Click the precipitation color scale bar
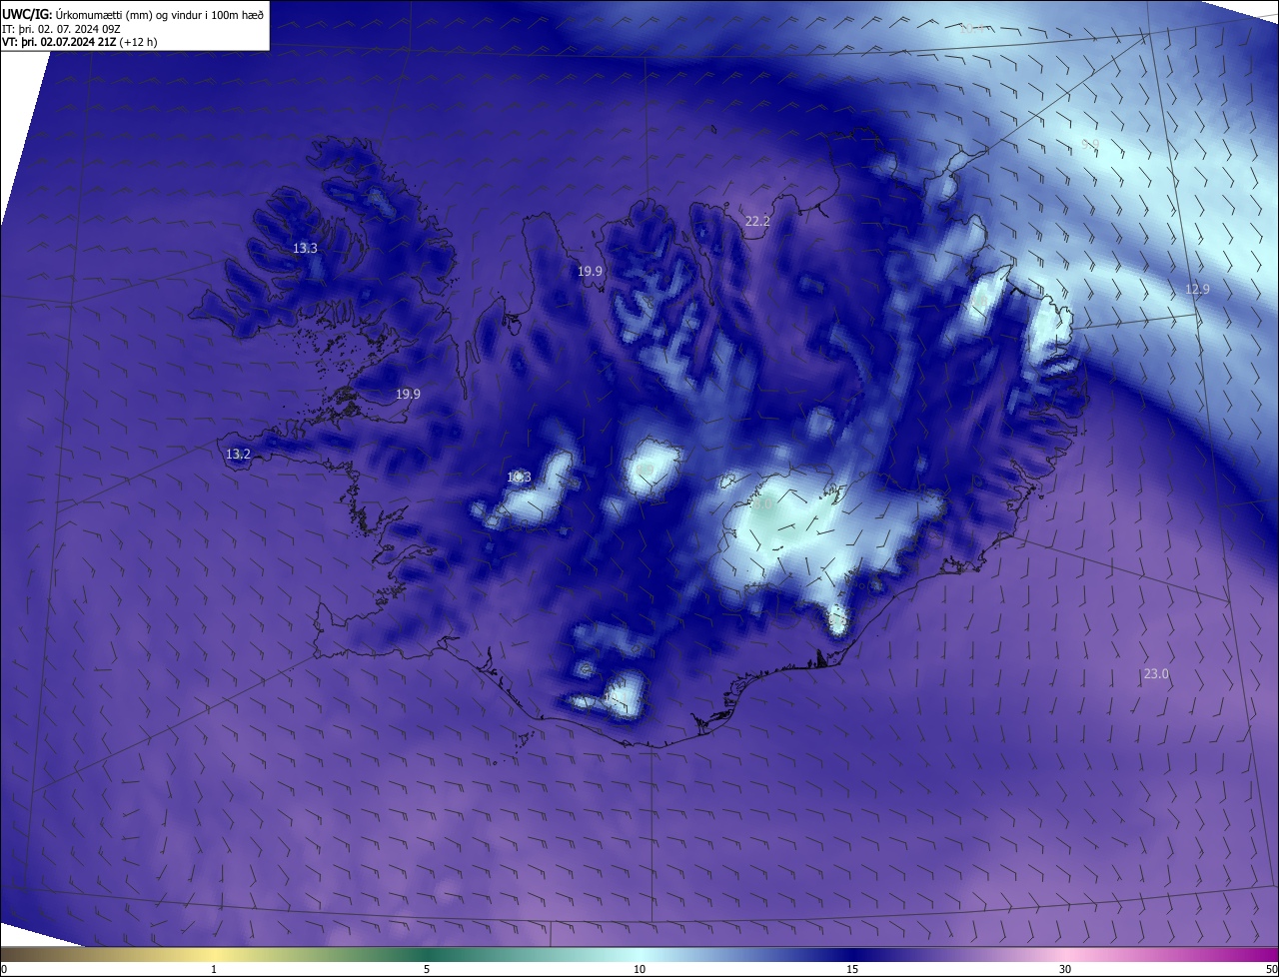Image resolution: width=1279 pixels, height=977 pixels. coord(639,954)
